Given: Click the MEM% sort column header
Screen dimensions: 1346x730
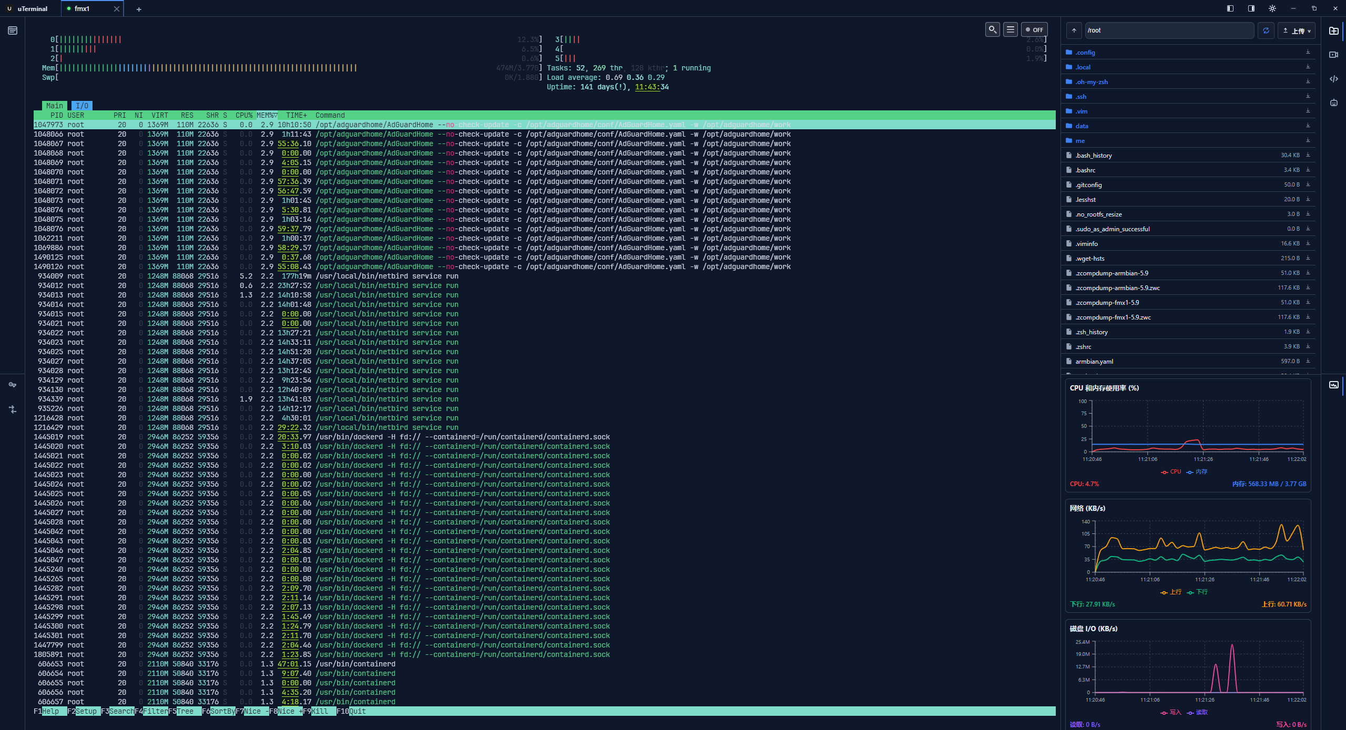Looking at the screenshot, I should coord(267,115).
